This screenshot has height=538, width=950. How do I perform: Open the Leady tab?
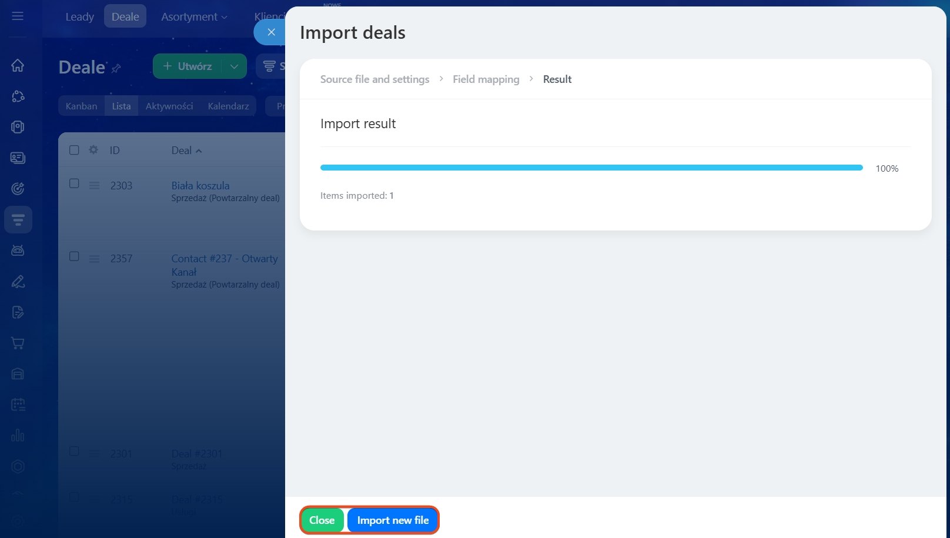click(79, 17)
